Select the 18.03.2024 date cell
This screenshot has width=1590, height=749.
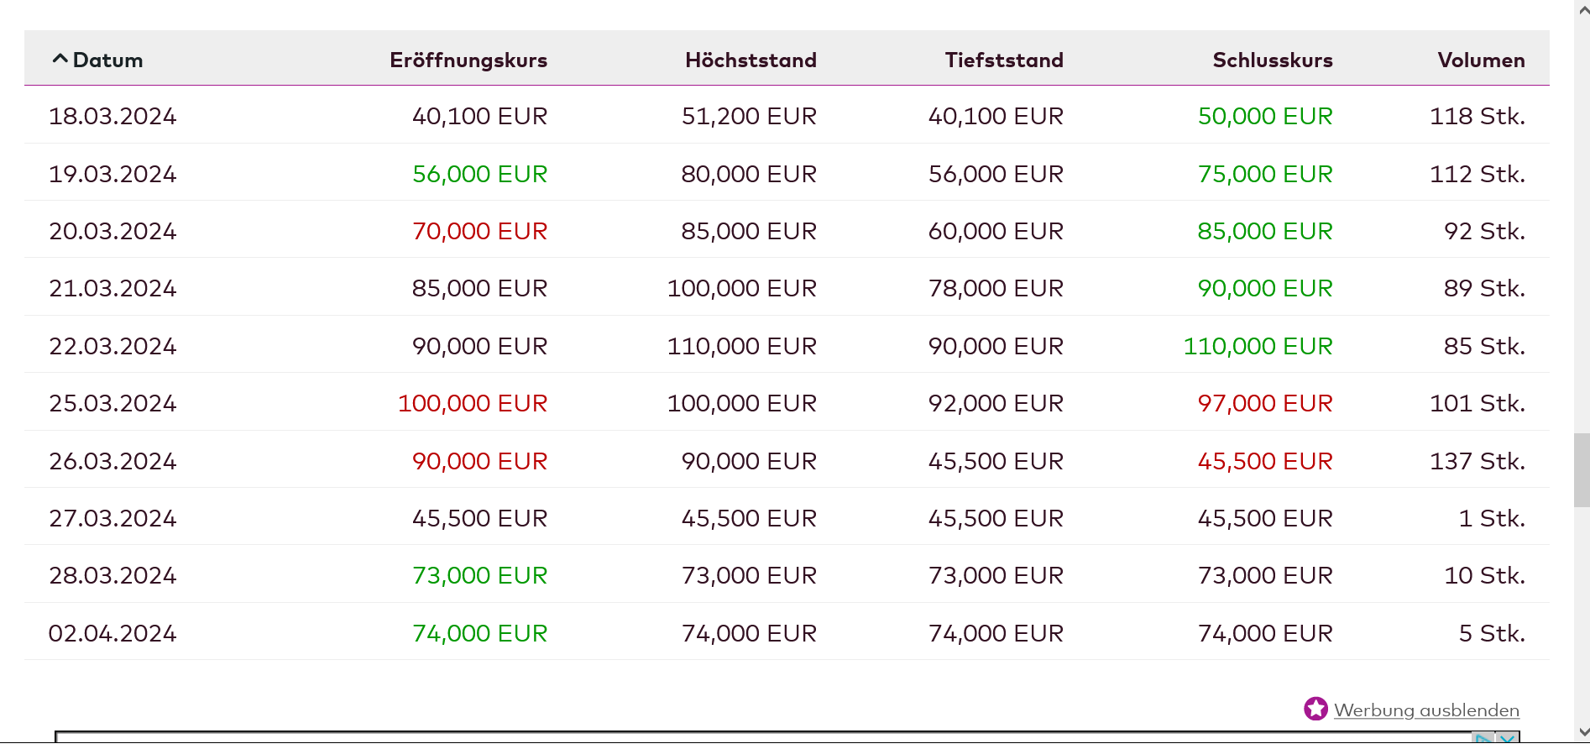[112, 116]
